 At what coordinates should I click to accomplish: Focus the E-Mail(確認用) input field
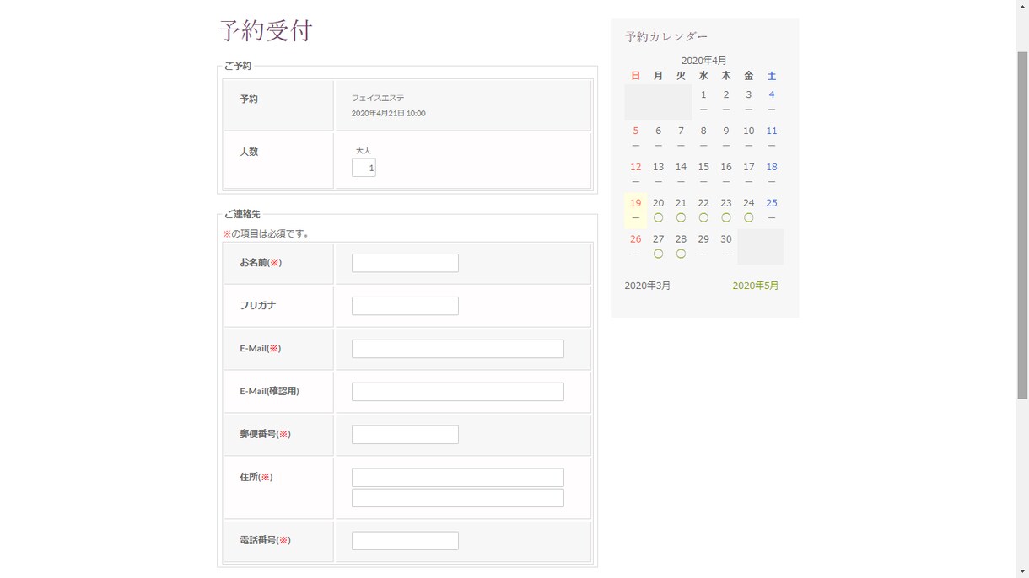457,392
